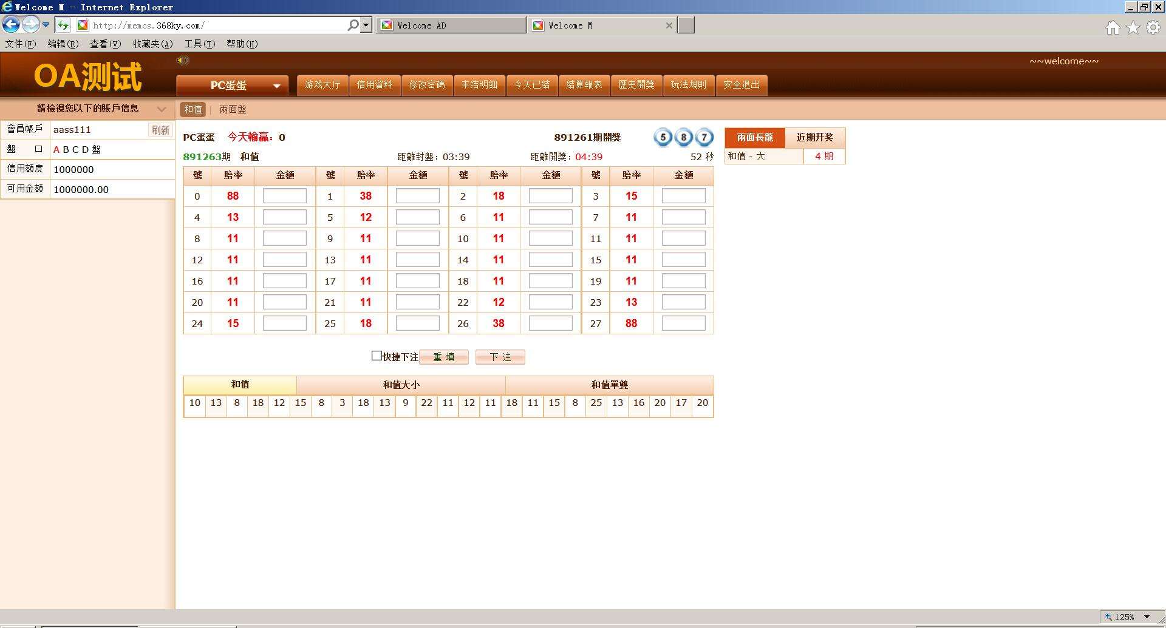Click 安全退出 to log out

point(742,85)
